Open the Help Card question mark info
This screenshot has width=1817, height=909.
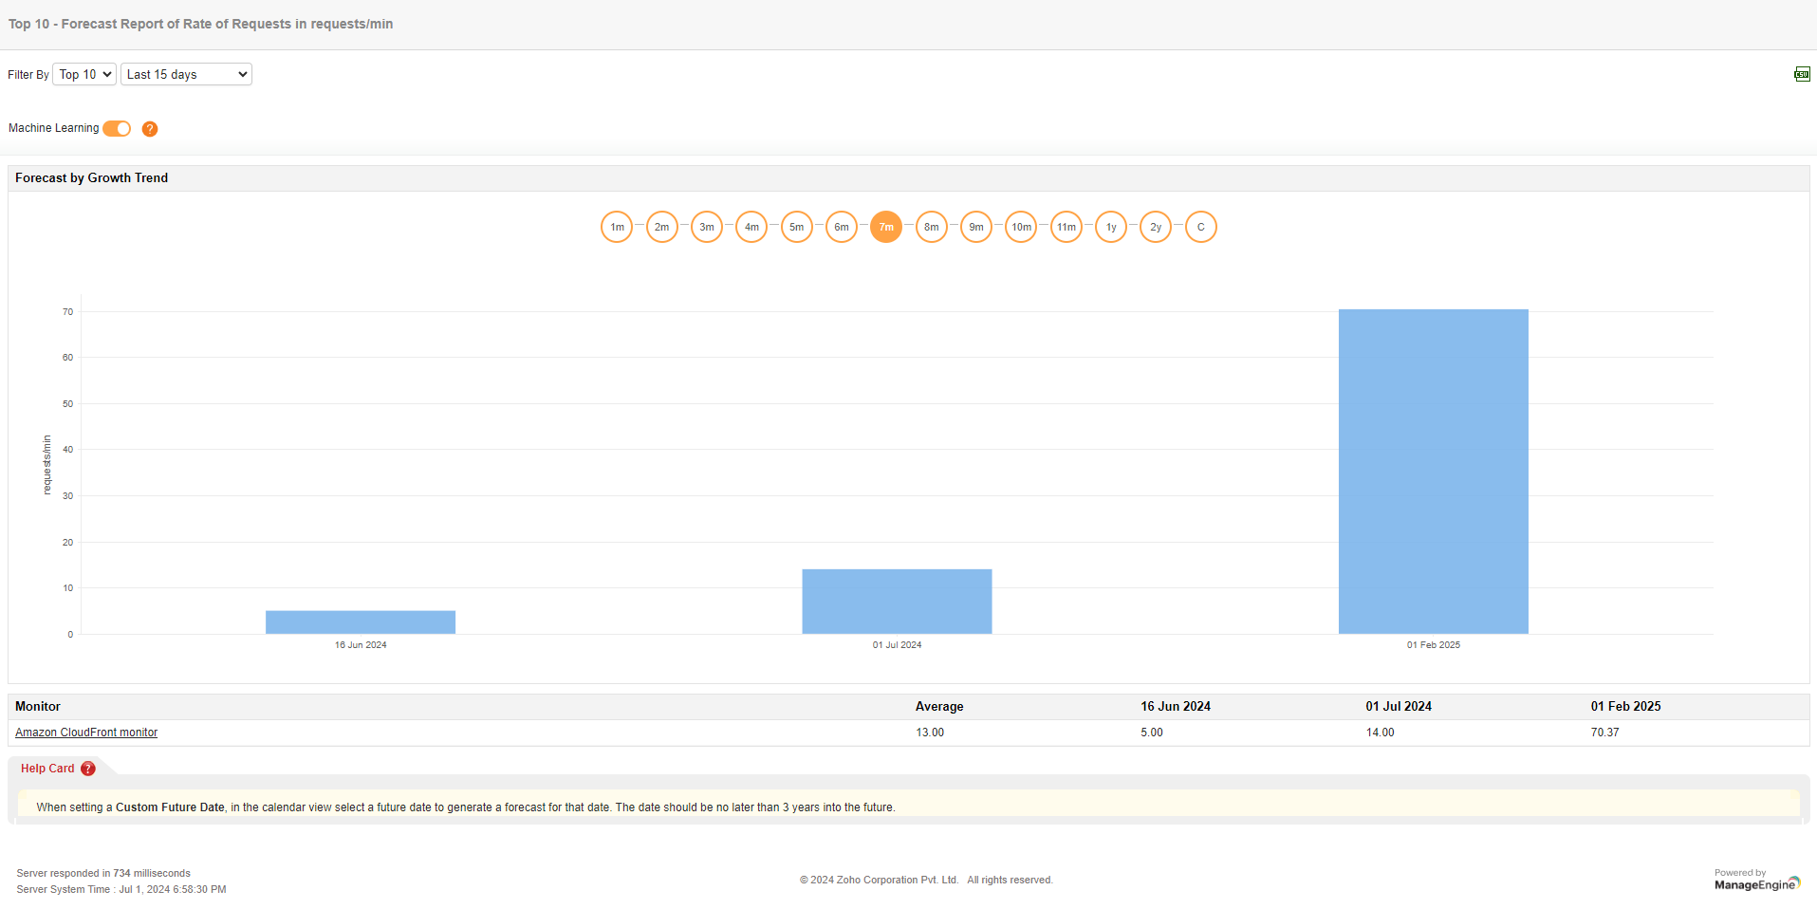coord(88,769)
